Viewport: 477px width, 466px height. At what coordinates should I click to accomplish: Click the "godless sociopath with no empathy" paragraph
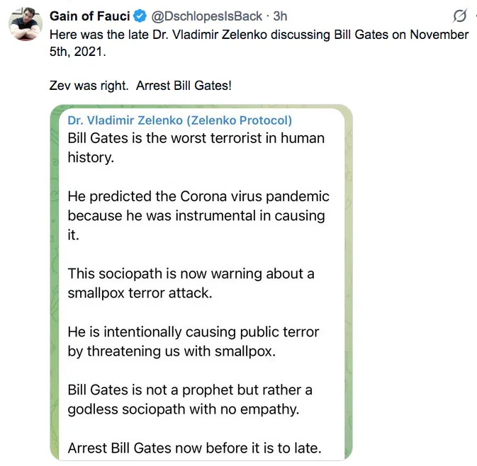tap(190, 399)
